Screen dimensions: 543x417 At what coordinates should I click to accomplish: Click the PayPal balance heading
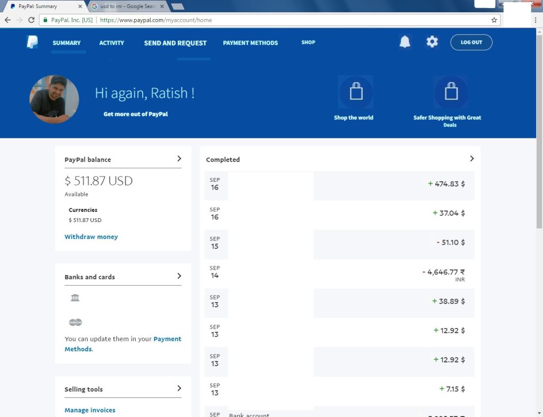(87, 159)
